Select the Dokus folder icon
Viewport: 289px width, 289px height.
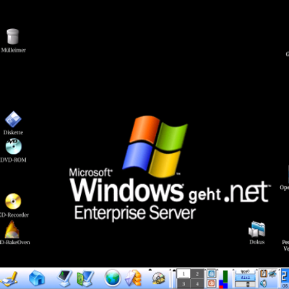256,229
